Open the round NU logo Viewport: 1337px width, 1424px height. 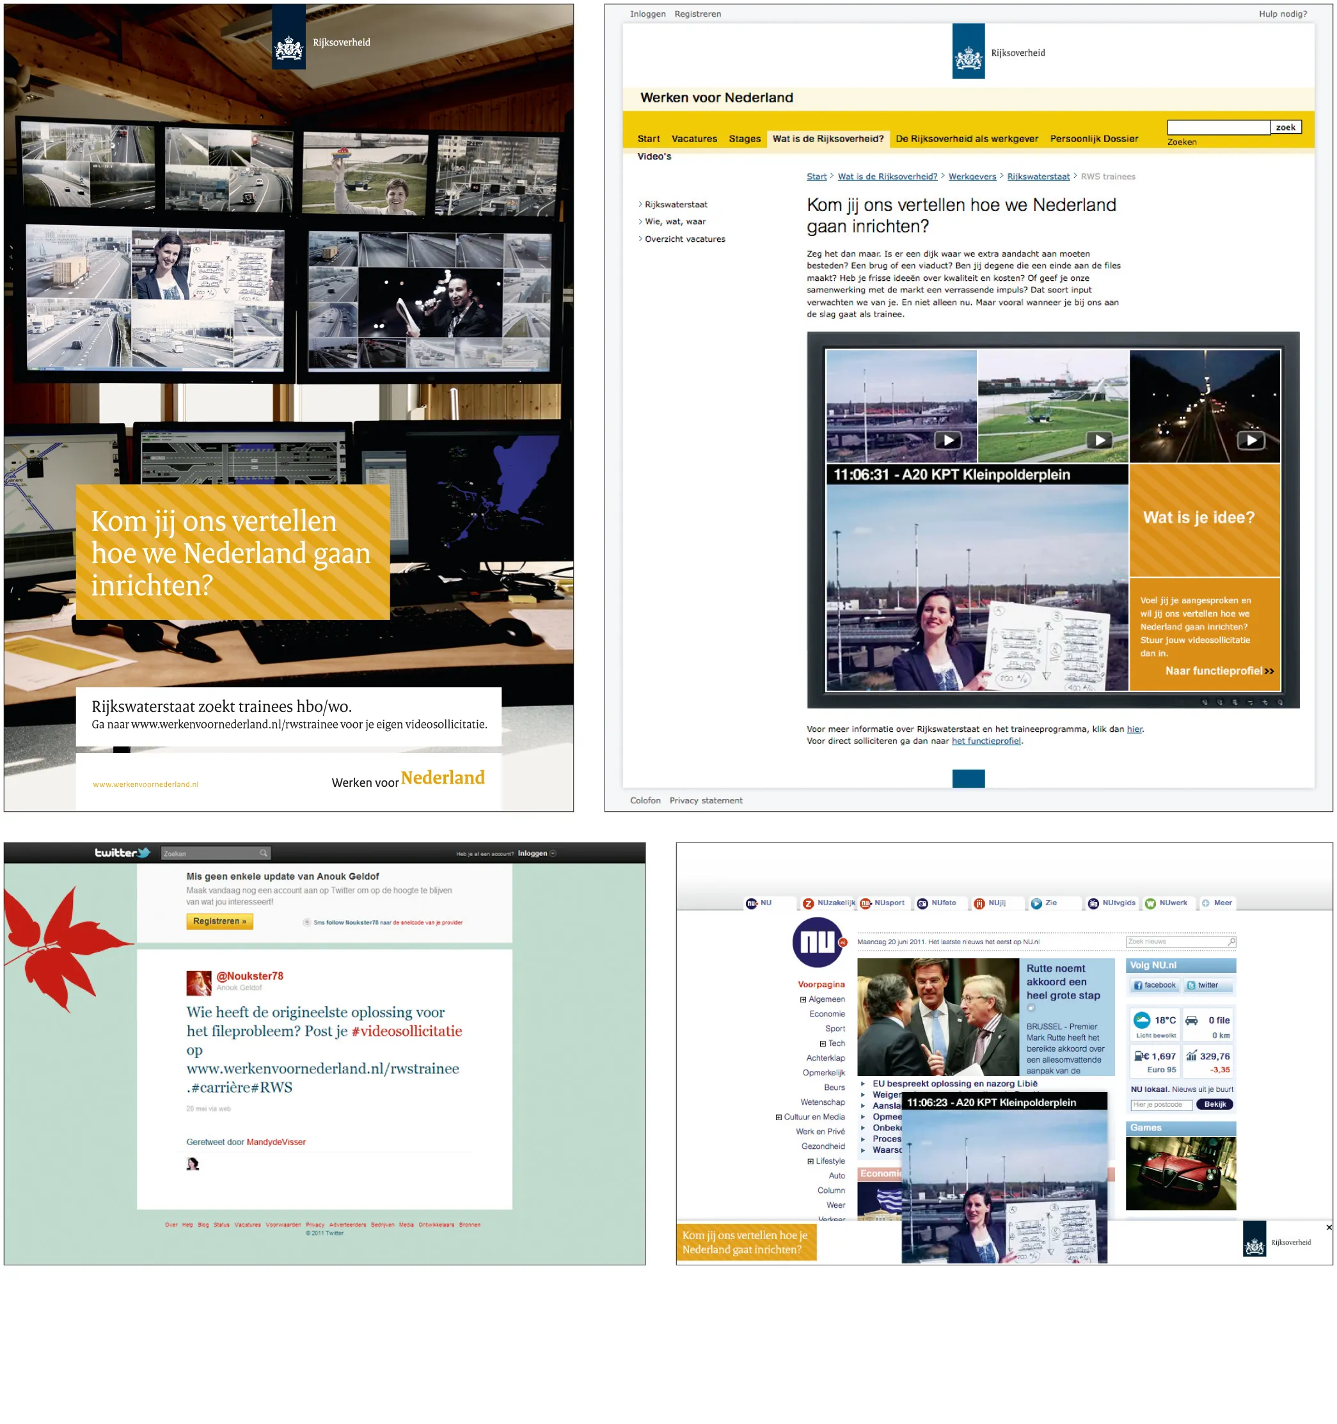(x=817, y=942)
